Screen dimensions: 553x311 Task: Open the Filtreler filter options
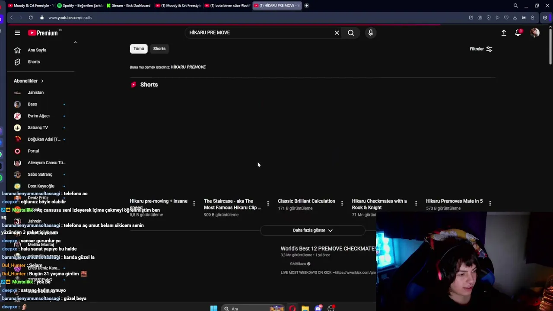481,49
